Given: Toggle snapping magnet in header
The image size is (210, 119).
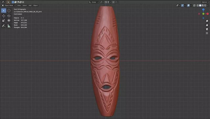Looking at the screenshot, I should click(106, 2).
